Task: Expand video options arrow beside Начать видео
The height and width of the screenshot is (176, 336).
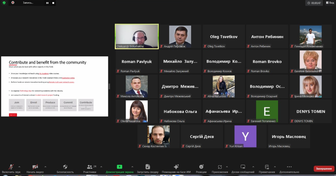Action: pyautogui.click(x=45, y=167)
